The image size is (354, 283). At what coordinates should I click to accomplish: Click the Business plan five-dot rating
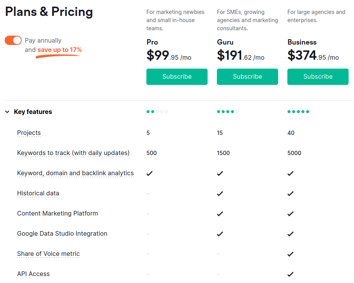pyautogui.click(x=298, y=112)
